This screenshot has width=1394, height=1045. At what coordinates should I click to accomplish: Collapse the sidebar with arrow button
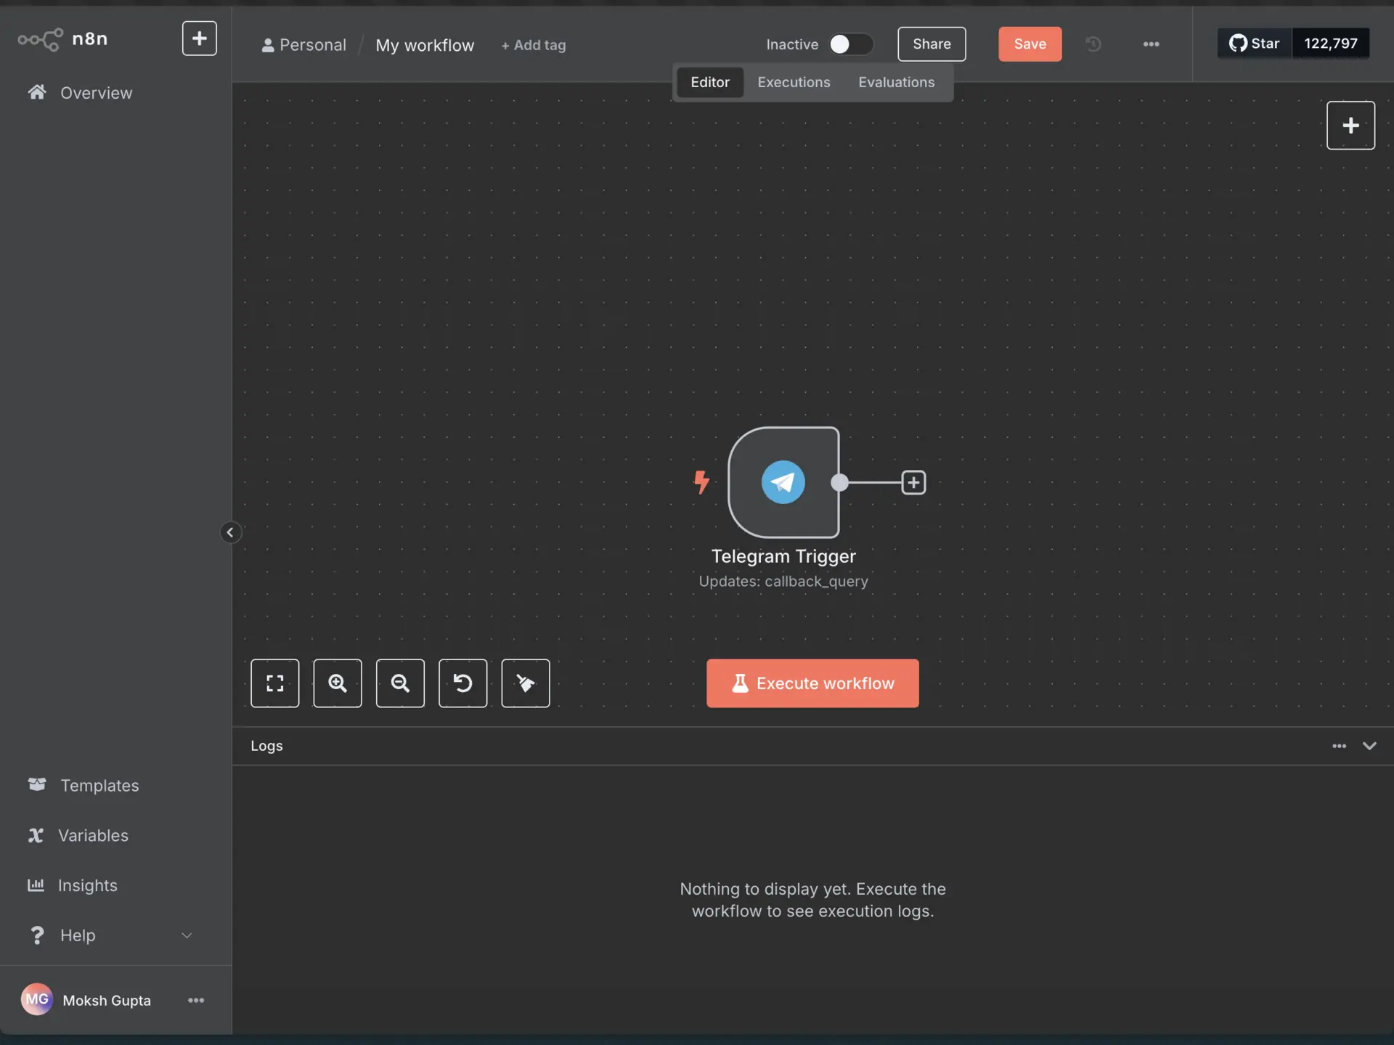(230, 532)
